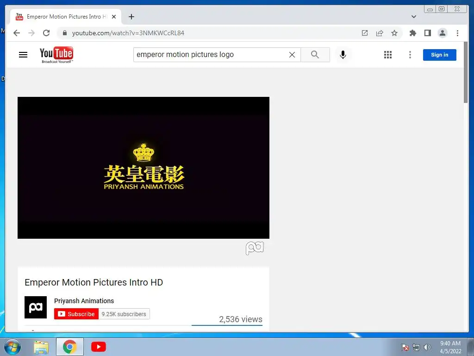The width and height of the screenshot is (474, 356).
Task: Close the Emperor Motion Pictures tab
Action: coord(114,17)
